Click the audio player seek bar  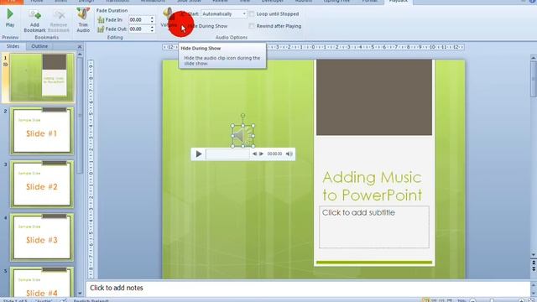(227, 154)
